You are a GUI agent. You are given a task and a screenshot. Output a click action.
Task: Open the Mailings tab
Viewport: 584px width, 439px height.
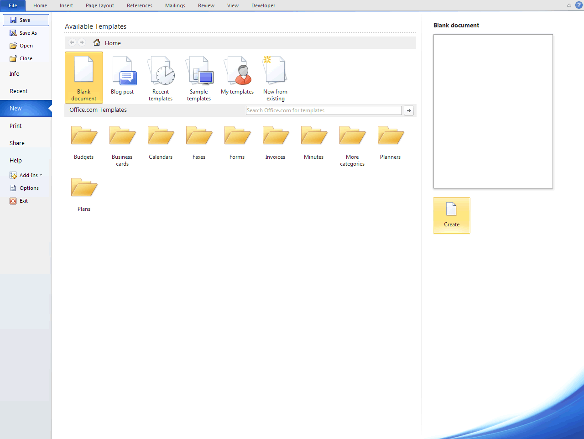175,5
